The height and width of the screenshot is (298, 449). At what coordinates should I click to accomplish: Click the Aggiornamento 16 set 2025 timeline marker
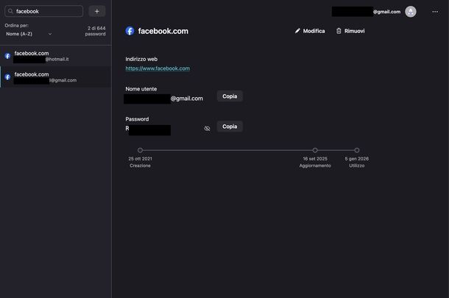pyautogui.click(x=315, y=150)
